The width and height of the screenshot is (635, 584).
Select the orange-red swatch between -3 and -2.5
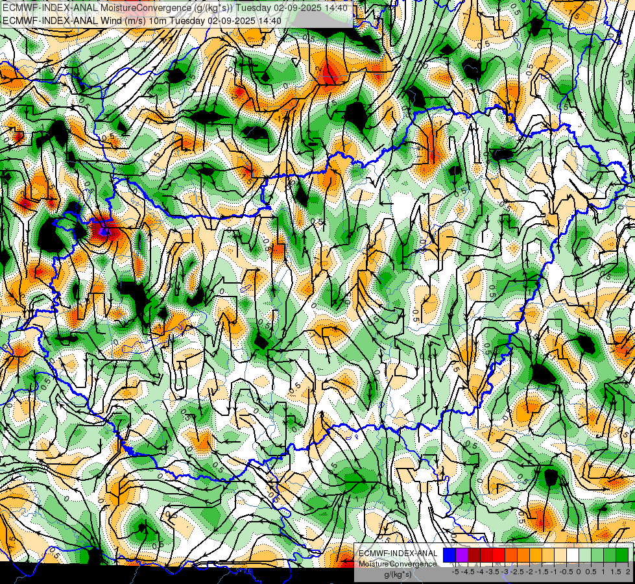tap(511, 555)
